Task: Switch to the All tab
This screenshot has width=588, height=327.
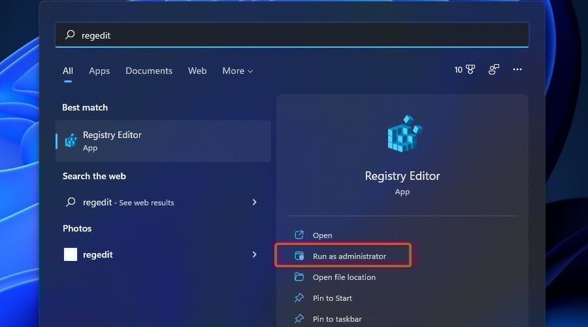Action: coord(68,71)
